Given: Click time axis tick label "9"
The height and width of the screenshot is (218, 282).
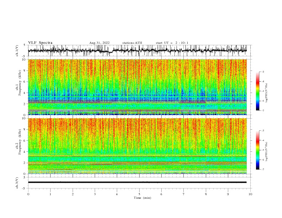Looking at the screenshot, I should [228, 194].
